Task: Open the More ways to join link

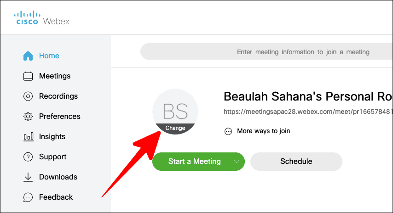Action: [263, 131]
